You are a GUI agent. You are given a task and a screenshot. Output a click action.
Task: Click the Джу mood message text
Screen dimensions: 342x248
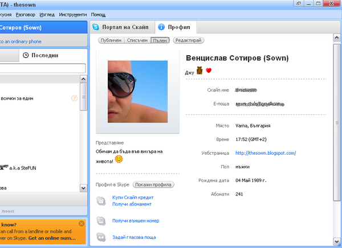pos(189,72)
